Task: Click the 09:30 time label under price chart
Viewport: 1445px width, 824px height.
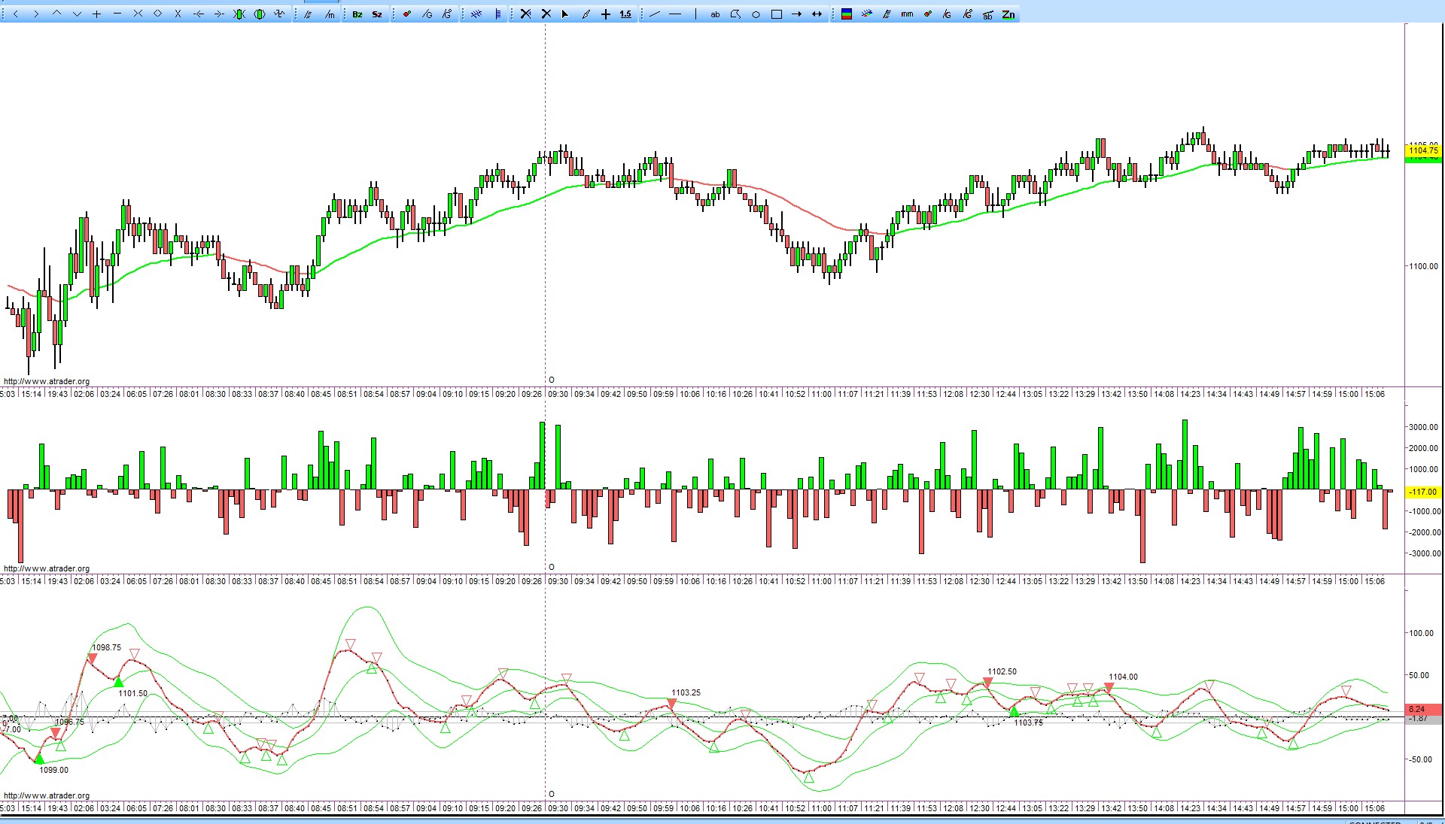Action: click(558, 394)
